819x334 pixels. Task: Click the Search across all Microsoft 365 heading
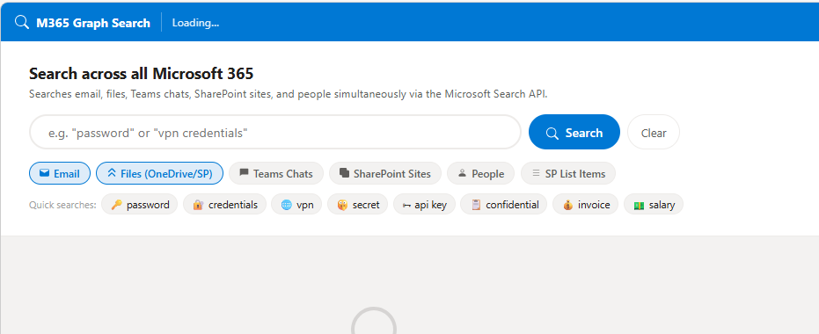coord(141,74)
